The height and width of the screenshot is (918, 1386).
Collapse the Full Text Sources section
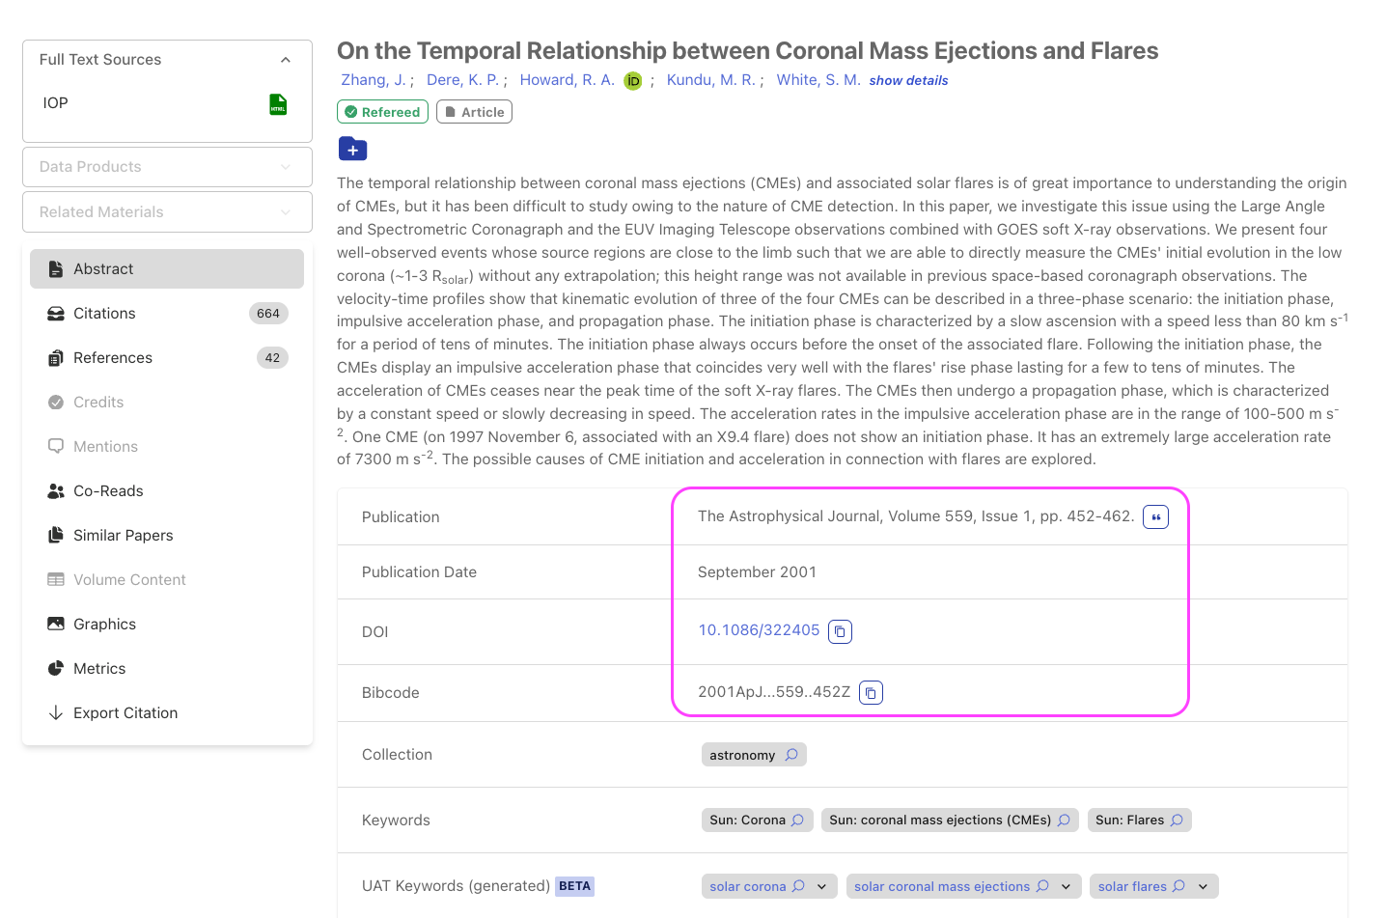286,60
